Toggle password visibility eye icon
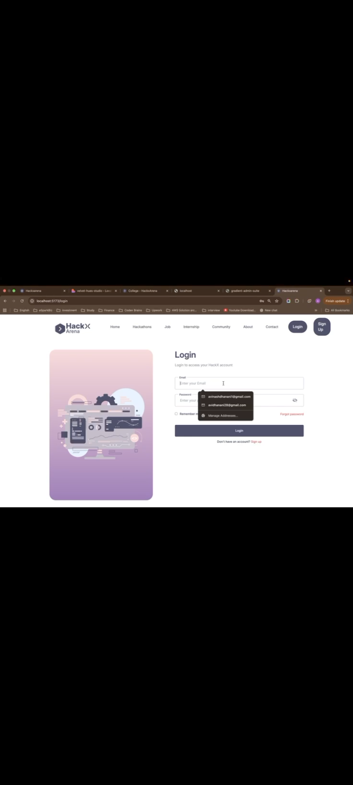The image size is (353, 785). (295, 400)
